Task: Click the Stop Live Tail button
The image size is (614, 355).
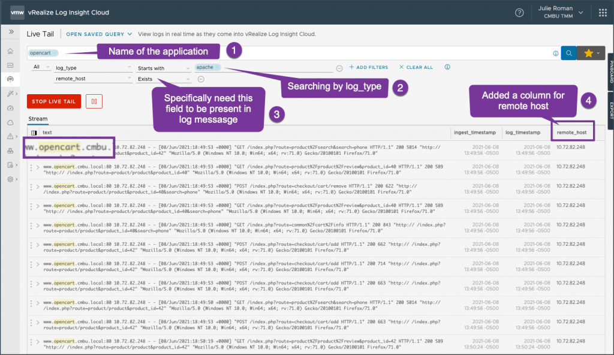Action: point(53,101)
